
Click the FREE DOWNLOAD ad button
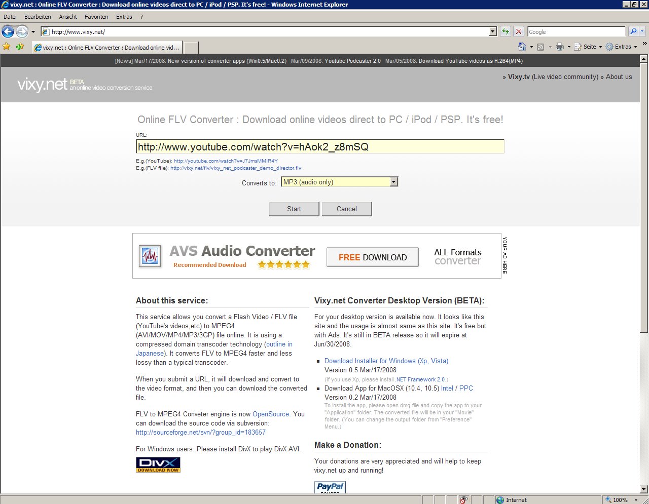pos(373,257)
